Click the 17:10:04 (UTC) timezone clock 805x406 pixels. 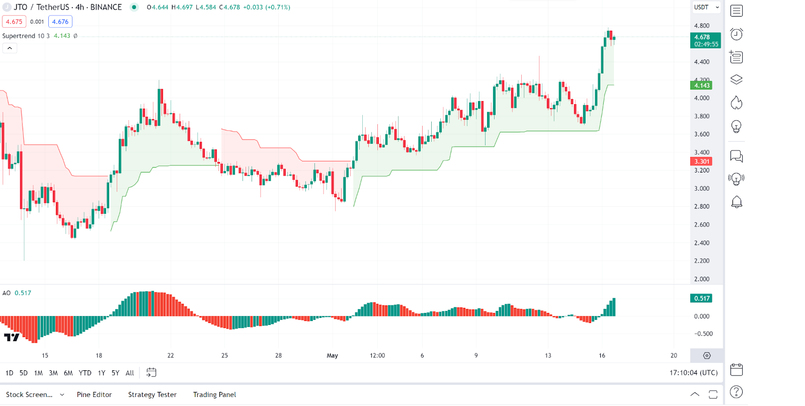tap(693, 373)
